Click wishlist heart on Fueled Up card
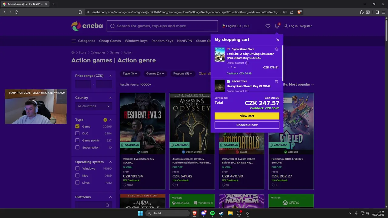The width and height of the screenshot is (388, 218). (x=273, y=185)
